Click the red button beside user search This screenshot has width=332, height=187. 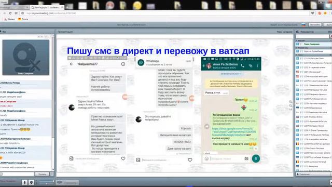click(x=331, y=37)
